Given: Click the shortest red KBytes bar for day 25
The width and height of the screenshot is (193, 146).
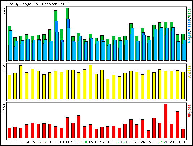Looking at the screenshot, I should (x=148, y=134).
